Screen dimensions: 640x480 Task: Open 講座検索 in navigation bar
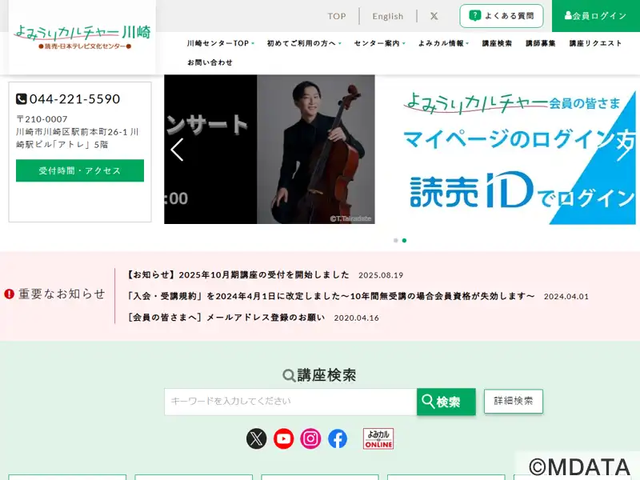coord(497,43)
